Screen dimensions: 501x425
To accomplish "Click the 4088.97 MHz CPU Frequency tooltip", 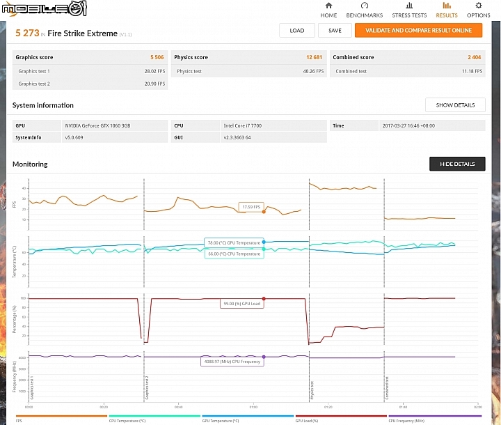I will click(x=232, y=362).
